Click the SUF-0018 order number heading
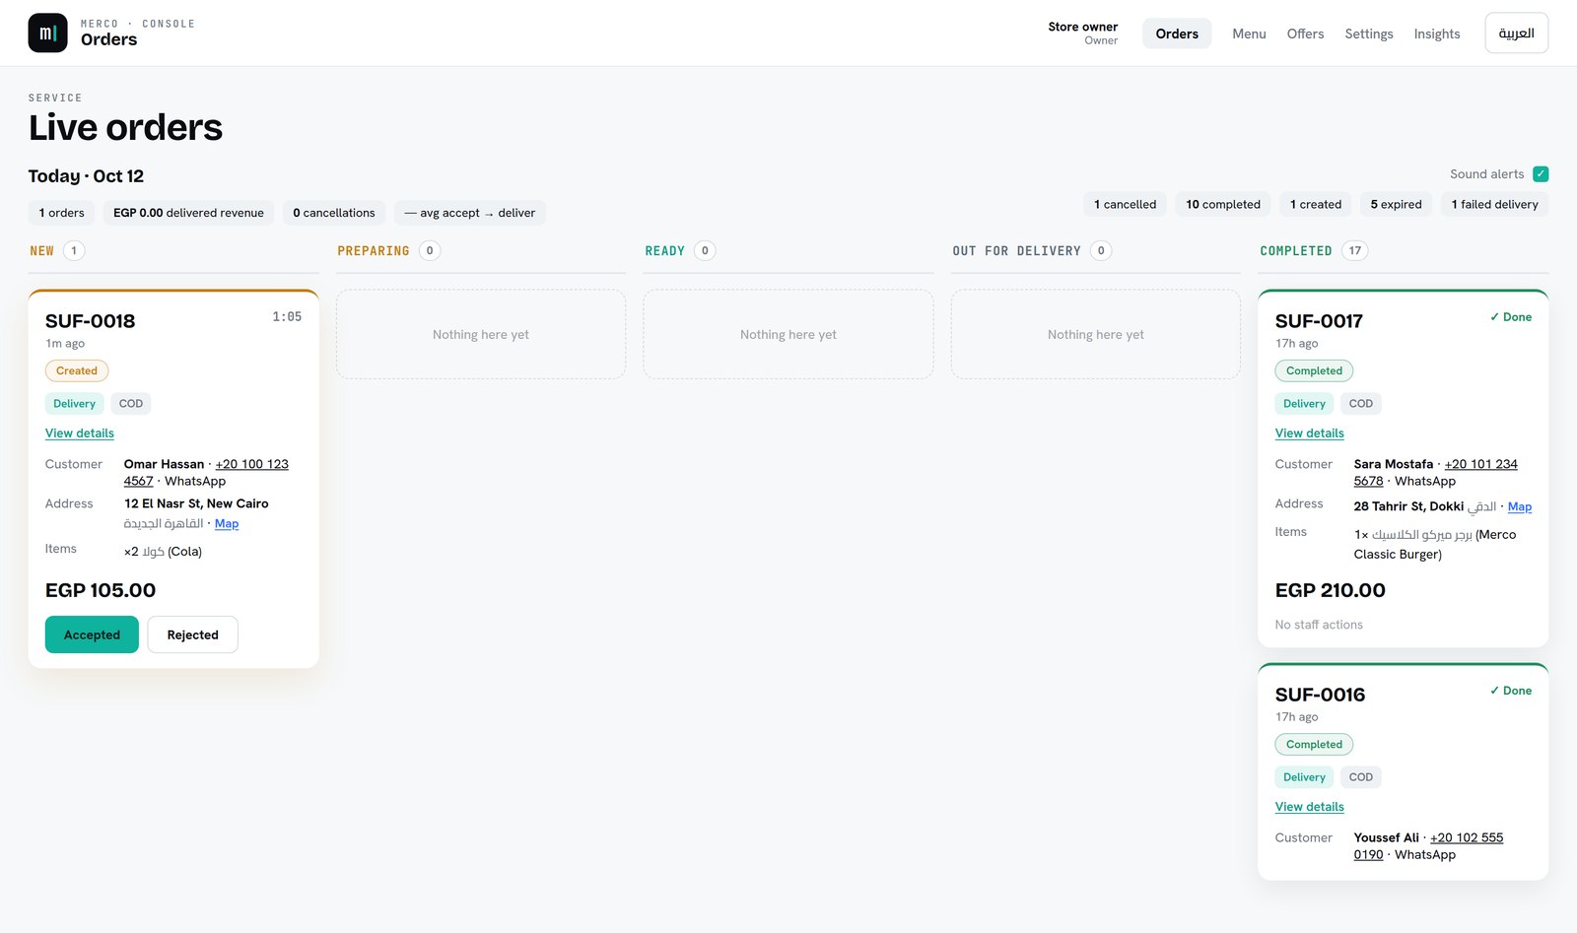 tap(90, 321)
